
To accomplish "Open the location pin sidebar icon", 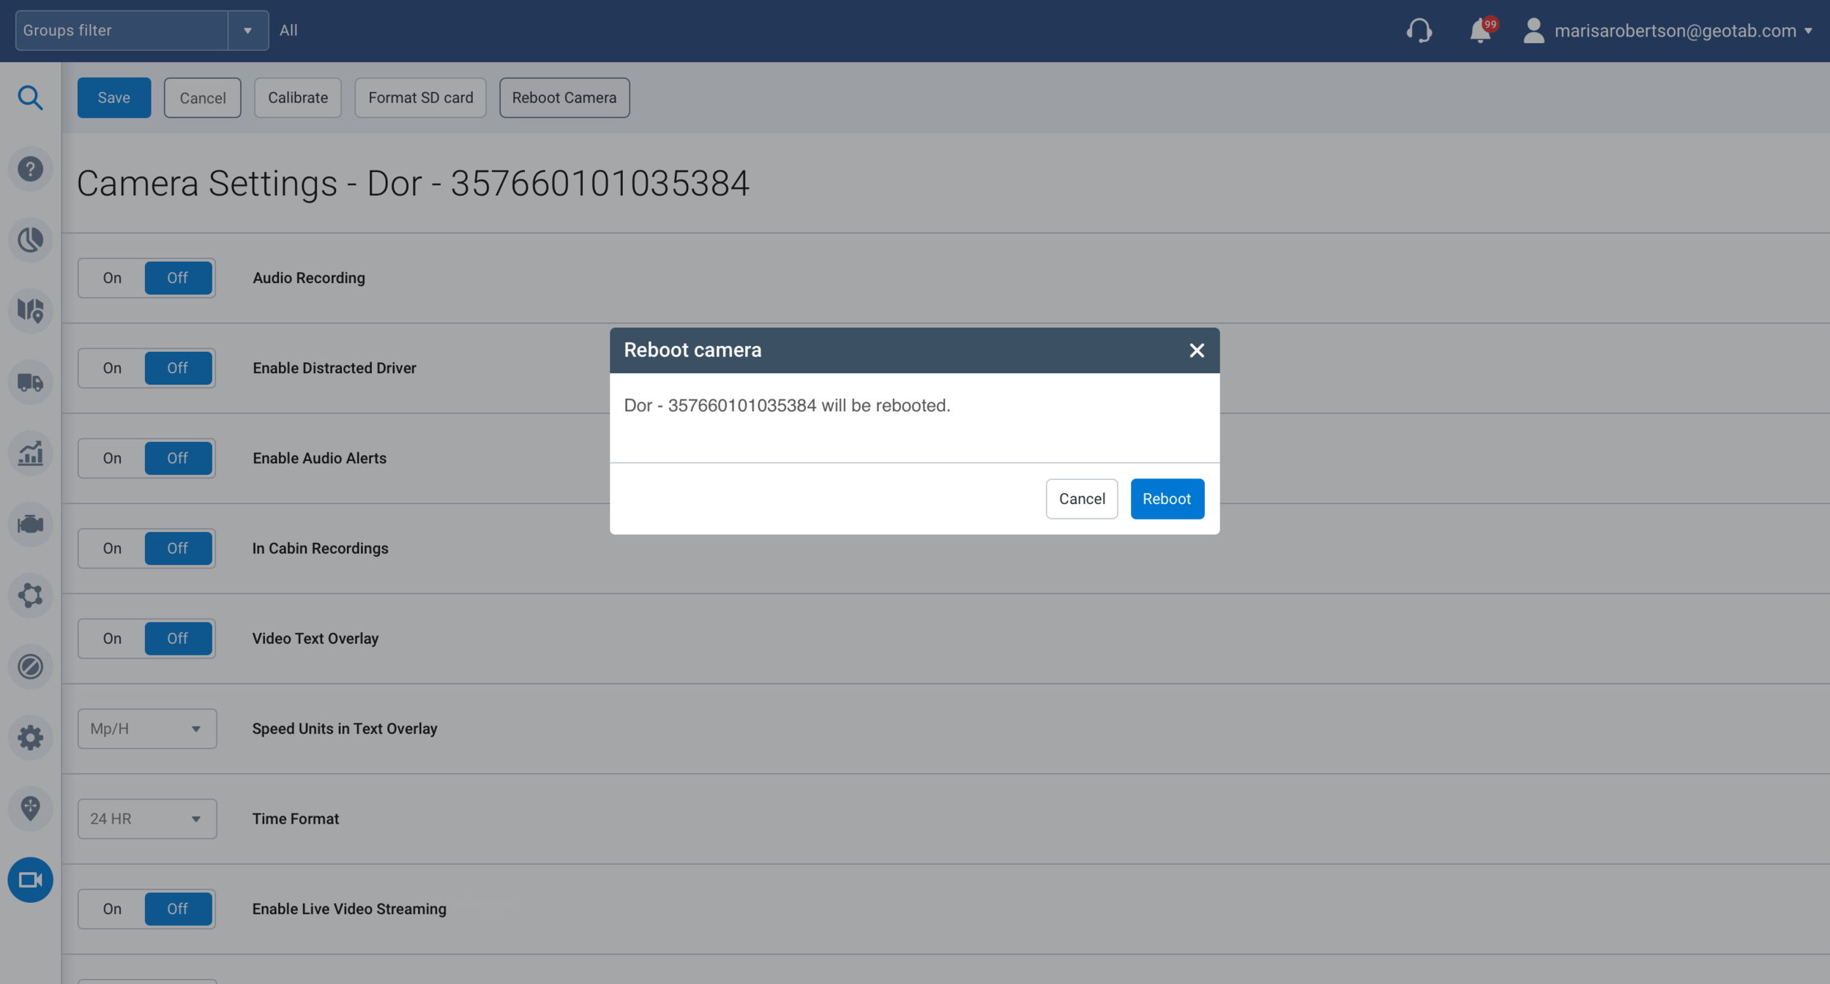I will [30, 808].
